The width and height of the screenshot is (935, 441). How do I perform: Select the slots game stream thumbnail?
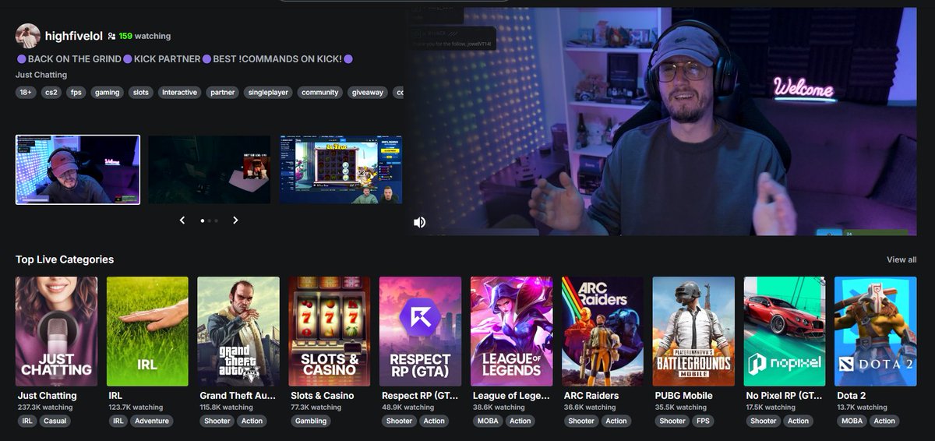point(341,170)
